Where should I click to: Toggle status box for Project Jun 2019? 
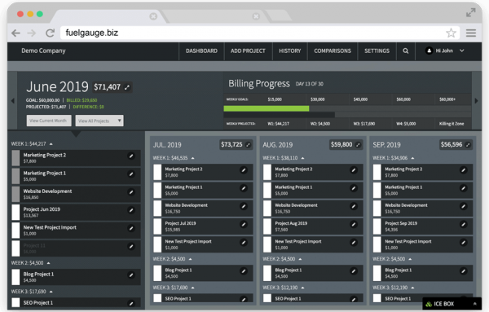[x=15, y=212]
